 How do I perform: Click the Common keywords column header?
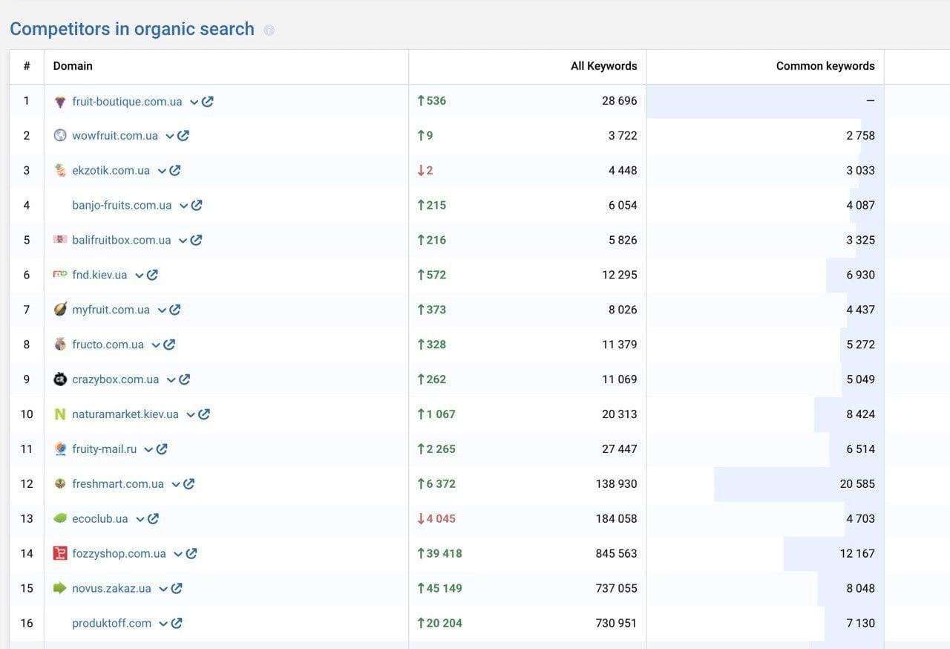(x=825, y=65)
